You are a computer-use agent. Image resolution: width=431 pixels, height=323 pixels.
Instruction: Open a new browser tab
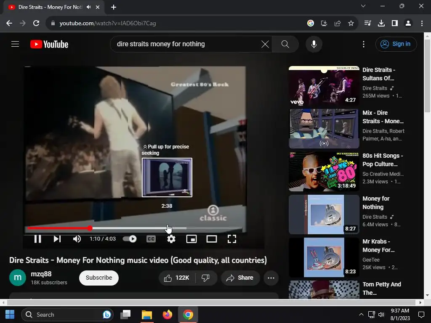coord(114,7)
